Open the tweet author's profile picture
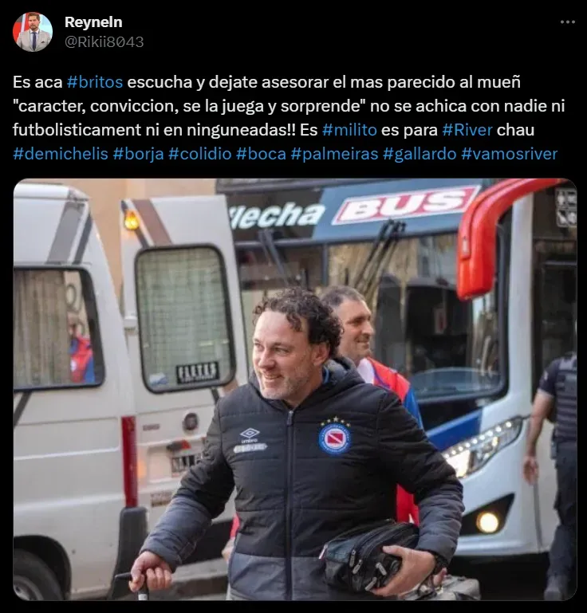The image size is (587, 613). pyautogui.click(x=33, y=32)
